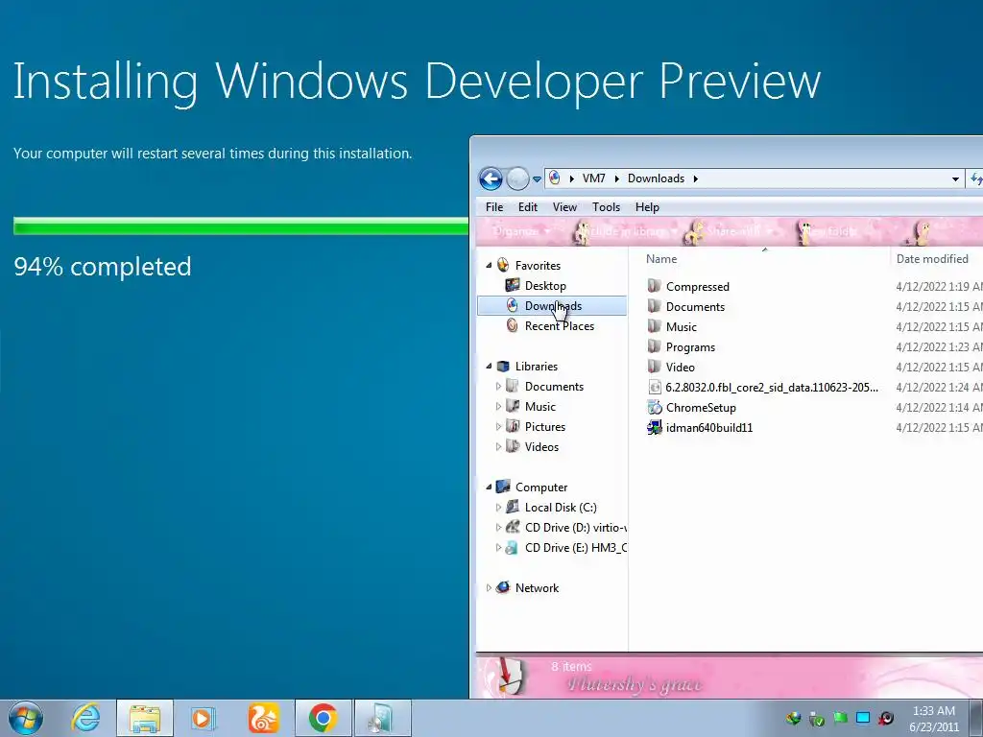This screenshot has height=737, width=983.
Task: Select CD Drive (E:) HM3 in tree
Action: point(575,548)
